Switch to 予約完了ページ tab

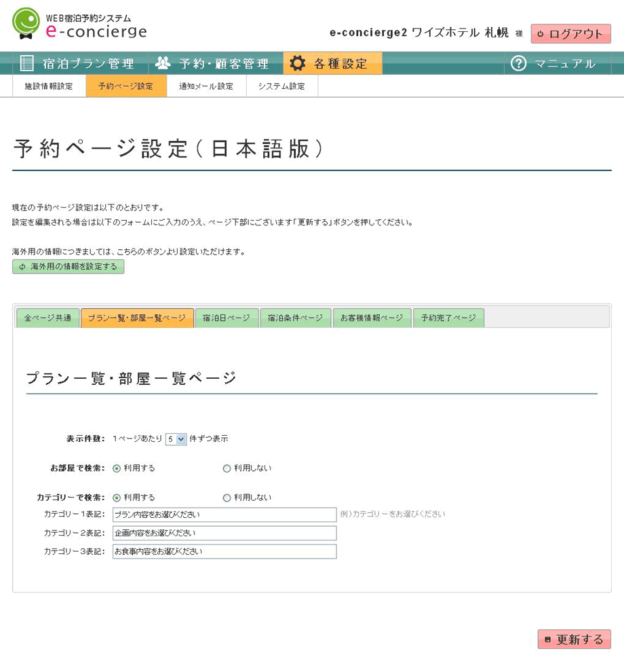pos(448,318)
